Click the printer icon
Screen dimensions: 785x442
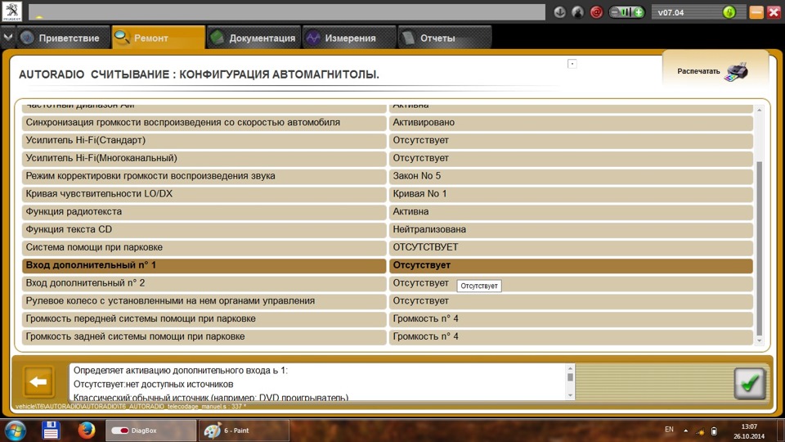coord(737,72)
